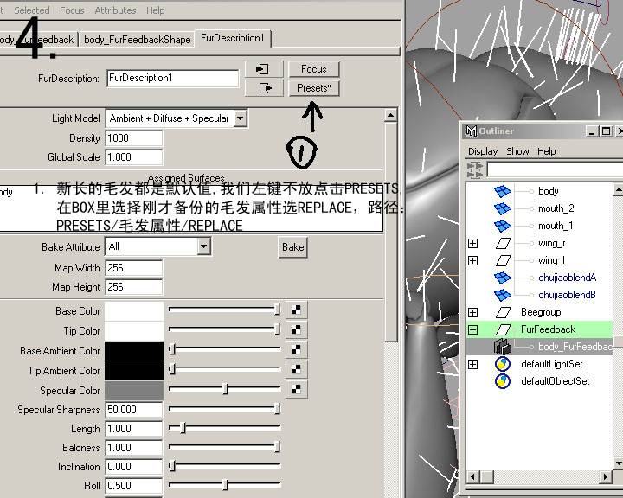623x498 pixels.
Task: Click the Outliner filter icon beside search field
Action: (475, 169)
